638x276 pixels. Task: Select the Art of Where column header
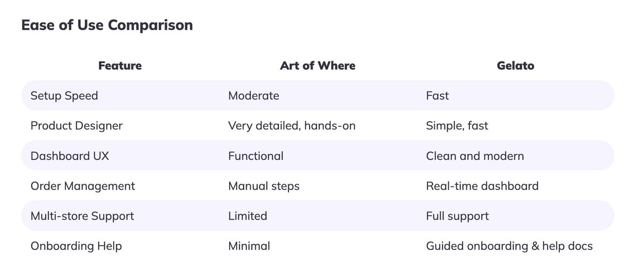[x=318, y=66]
